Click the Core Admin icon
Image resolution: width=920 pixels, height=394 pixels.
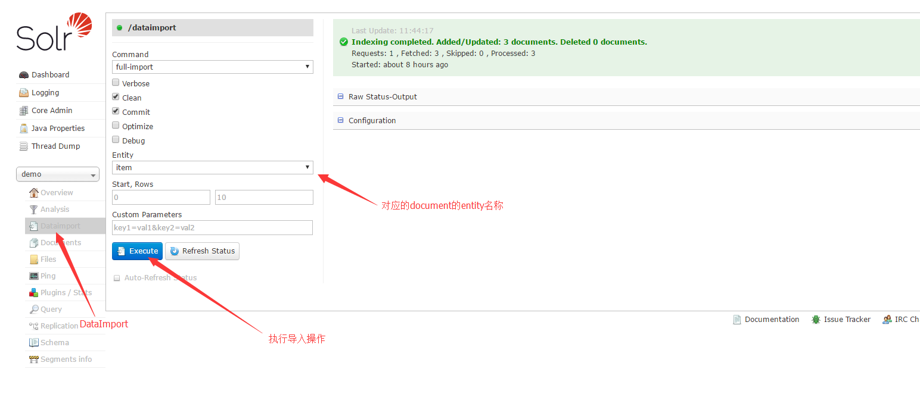pyautogui.click(x=24, y=111)
